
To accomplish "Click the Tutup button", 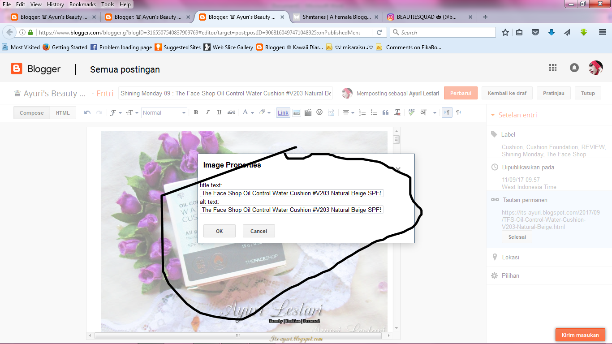I will 588,93.
